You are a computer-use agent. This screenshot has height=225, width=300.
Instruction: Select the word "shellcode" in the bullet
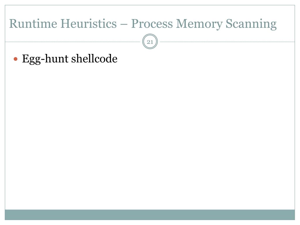coord(94,58)
